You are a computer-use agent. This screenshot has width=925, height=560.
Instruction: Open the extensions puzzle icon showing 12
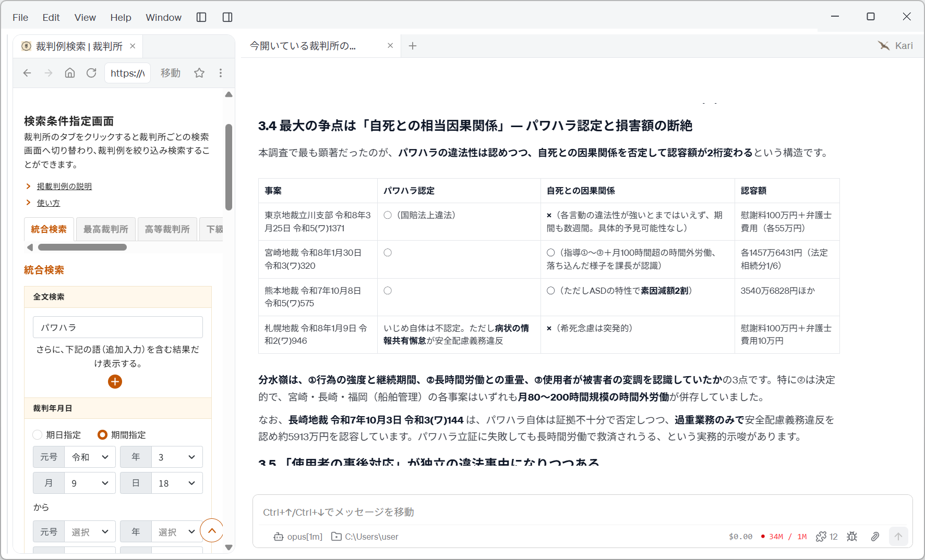pos(826,537)
